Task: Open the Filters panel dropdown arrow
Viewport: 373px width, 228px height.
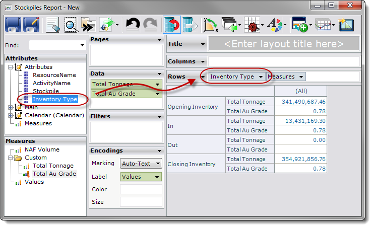Action: click(x=159, y=117)
